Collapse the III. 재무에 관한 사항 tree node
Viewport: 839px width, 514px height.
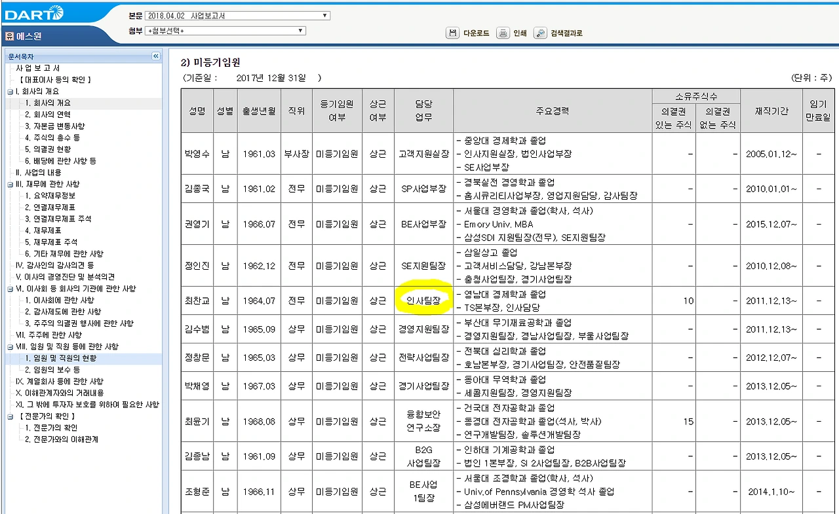click(9, 185)
